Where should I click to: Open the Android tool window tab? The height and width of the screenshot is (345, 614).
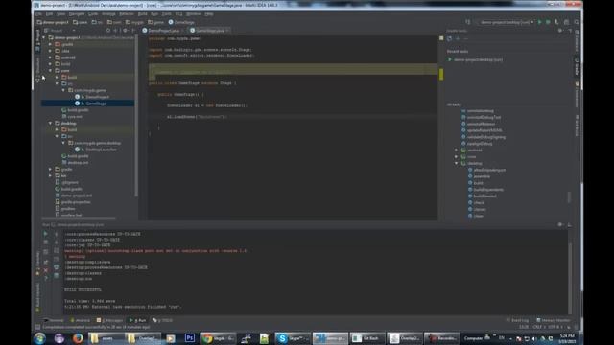pyautogui.click(x=81, y=320)
